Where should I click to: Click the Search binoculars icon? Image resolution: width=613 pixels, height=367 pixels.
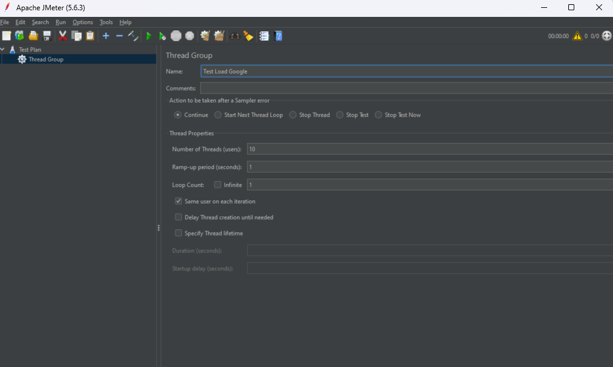pos(235,36)
